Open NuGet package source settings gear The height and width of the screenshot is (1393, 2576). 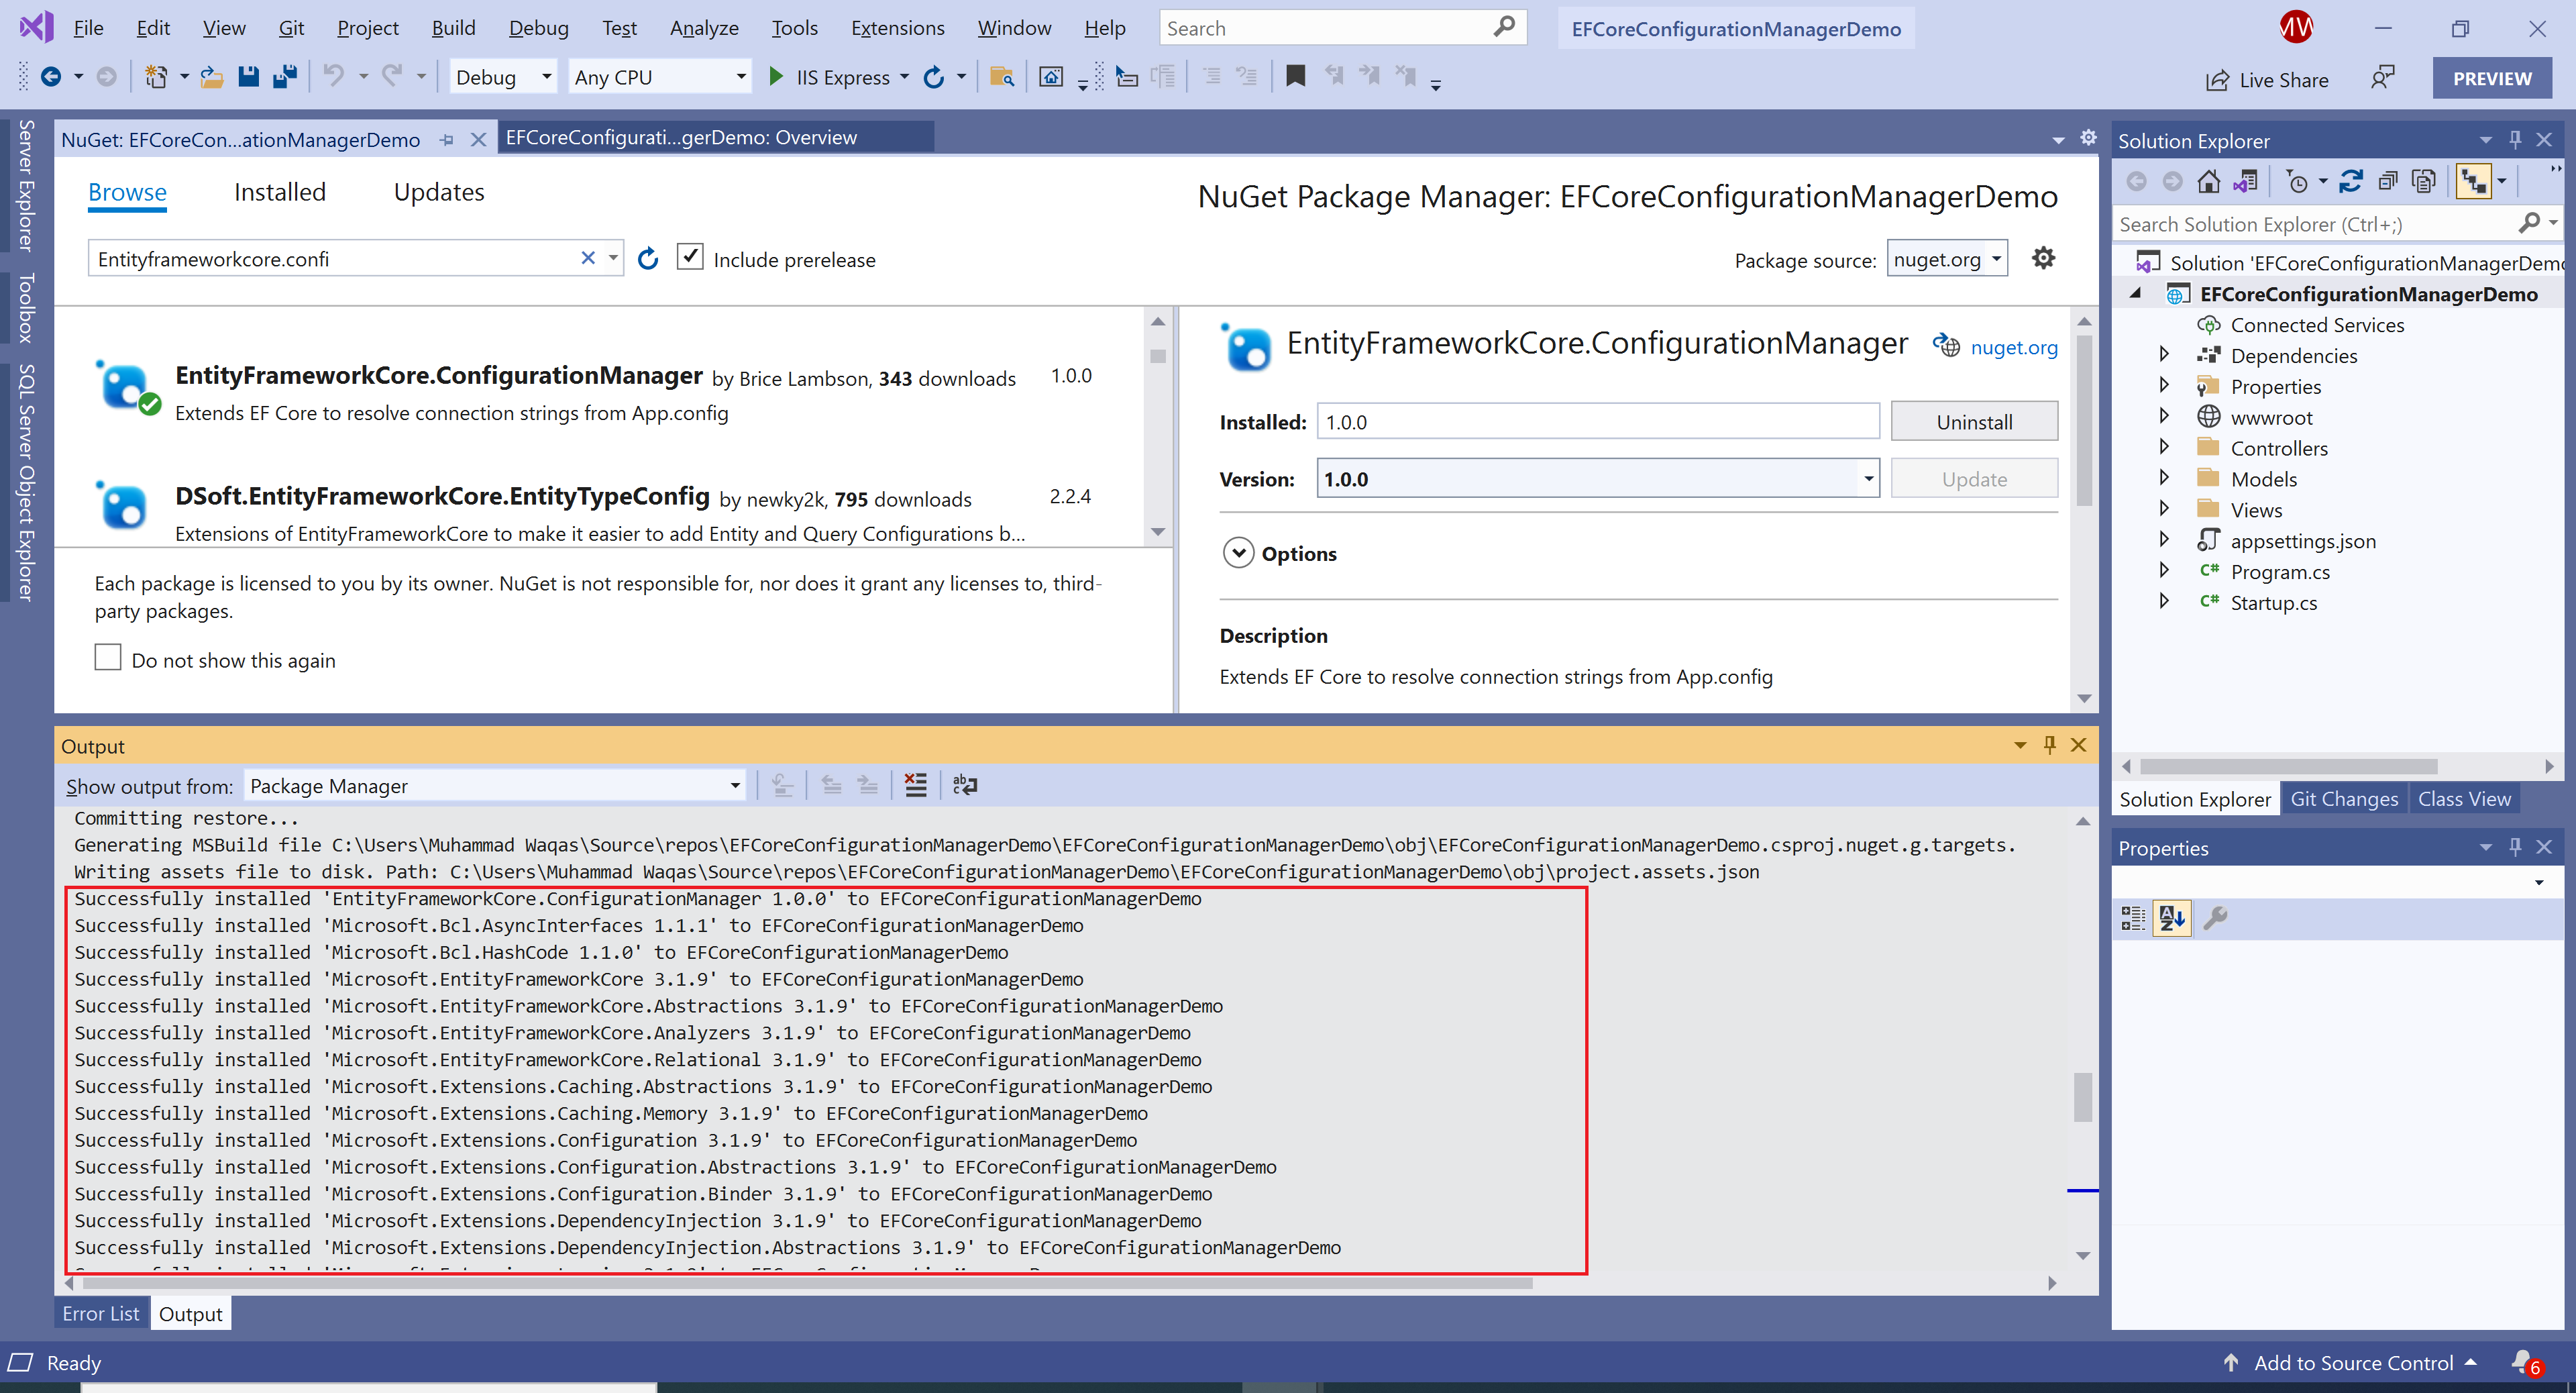point(2043,259)
